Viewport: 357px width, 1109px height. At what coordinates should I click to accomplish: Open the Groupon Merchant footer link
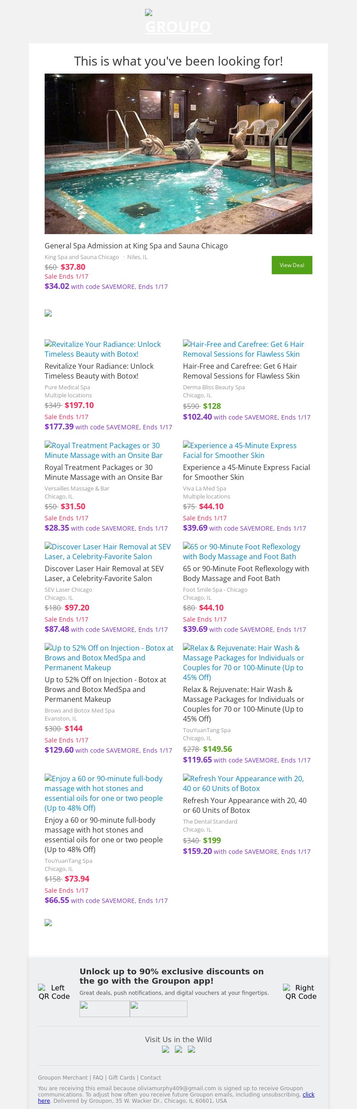(62, 1077)
